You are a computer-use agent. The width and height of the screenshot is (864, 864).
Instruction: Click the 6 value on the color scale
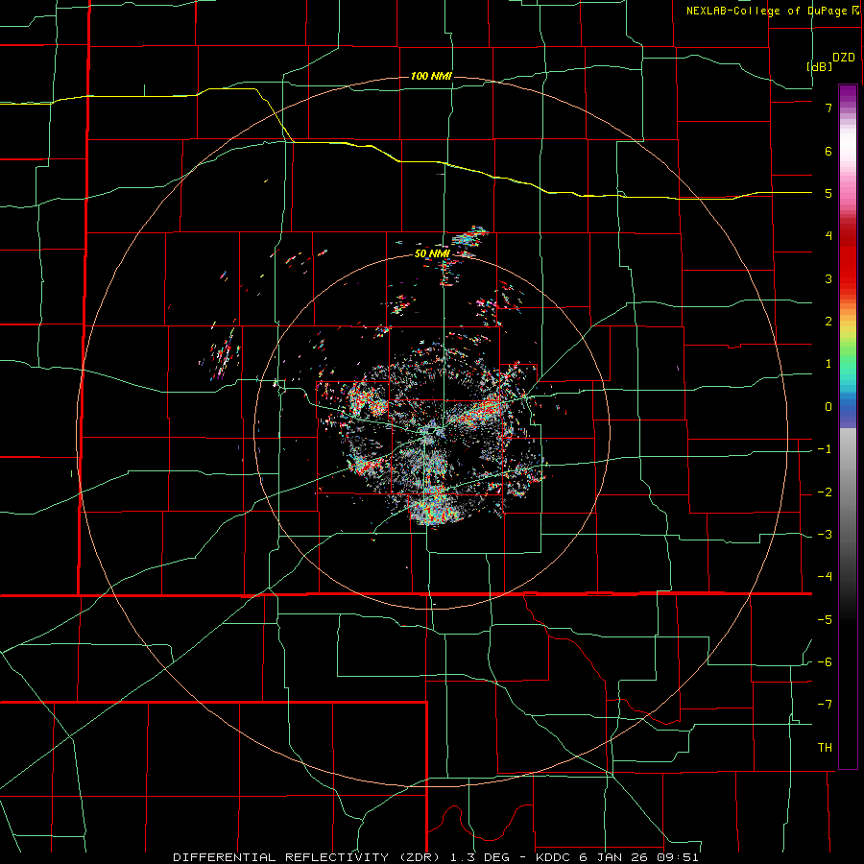click(x=828, y=151)
